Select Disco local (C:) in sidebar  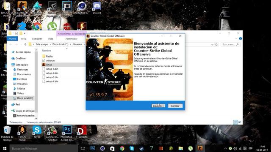click(x=25, y=98)
